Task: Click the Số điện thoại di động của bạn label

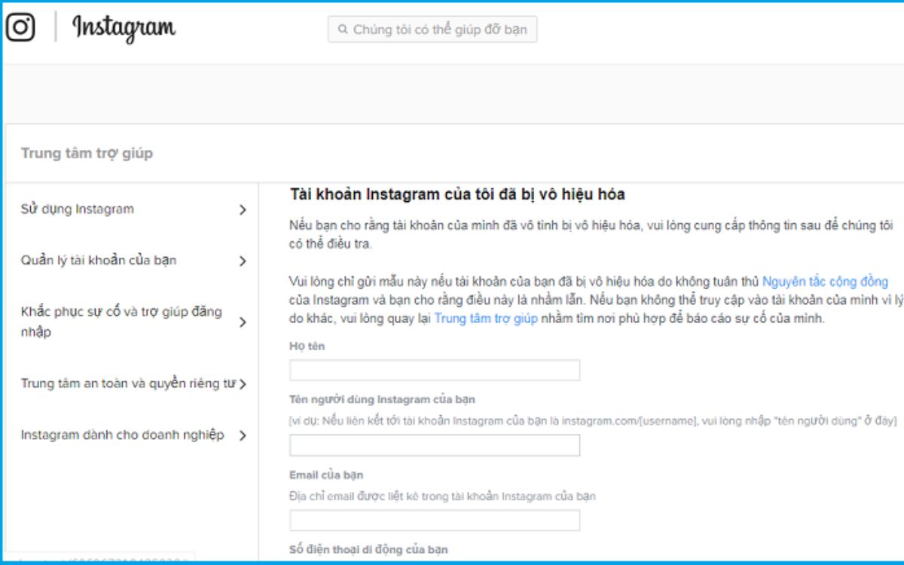Action: tap(368, 550)
